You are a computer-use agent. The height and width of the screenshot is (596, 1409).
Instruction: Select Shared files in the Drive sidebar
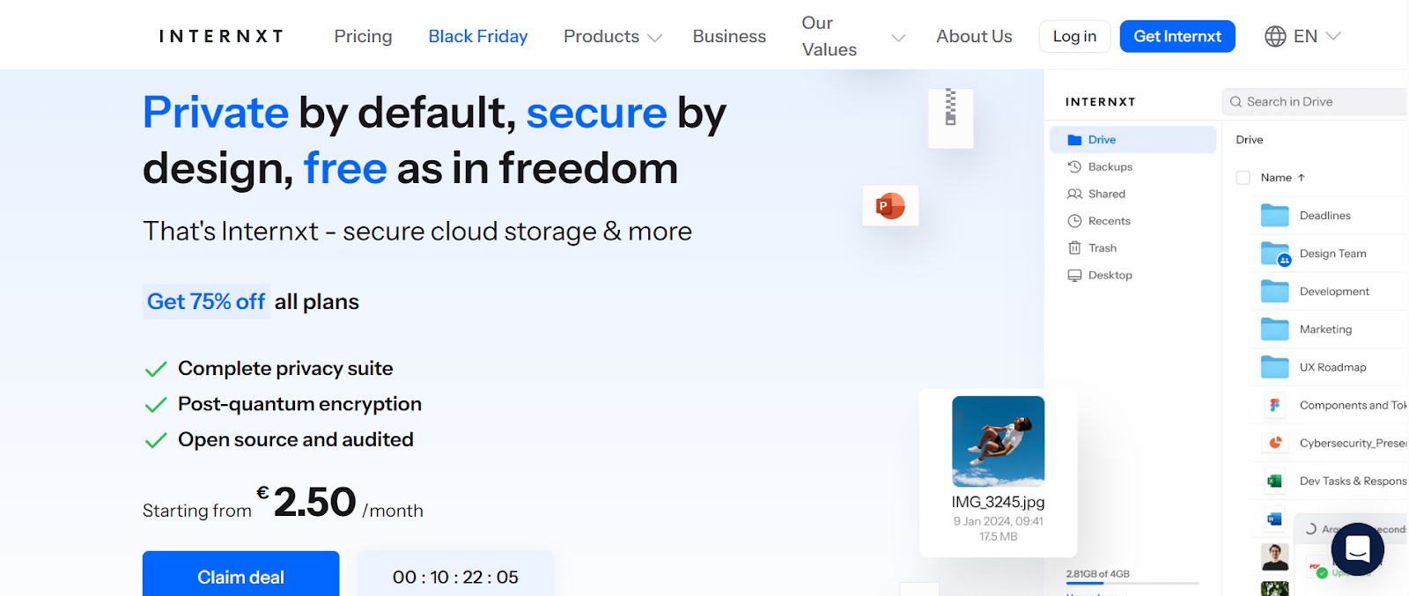tap(1104, 194)
